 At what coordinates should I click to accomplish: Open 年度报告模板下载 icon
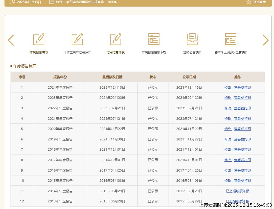pyautogui.click(x=154, y=40)
